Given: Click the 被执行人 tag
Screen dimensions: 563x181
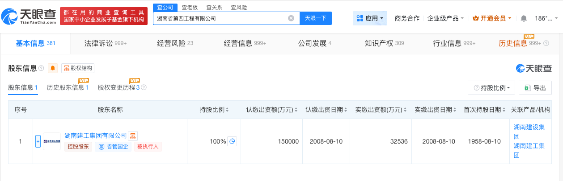Looking at the screenshot, I should coord(148,147).
